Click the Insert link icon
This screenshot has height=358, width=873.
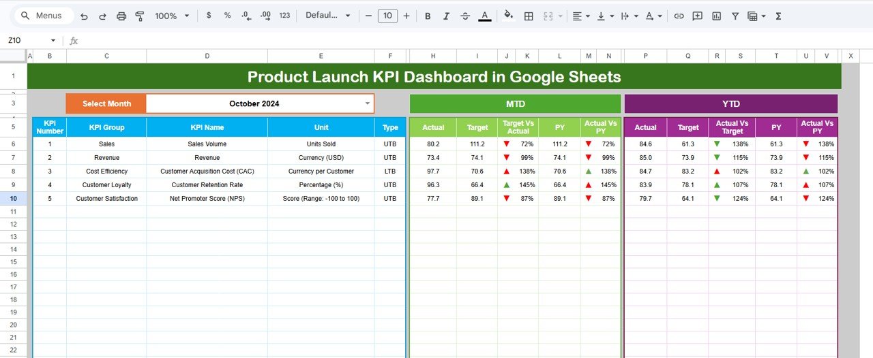click(x=679, y=16)
